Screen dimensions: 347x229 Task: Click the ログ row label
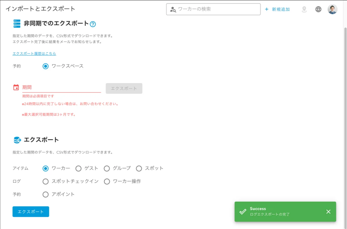pos(17,181)
